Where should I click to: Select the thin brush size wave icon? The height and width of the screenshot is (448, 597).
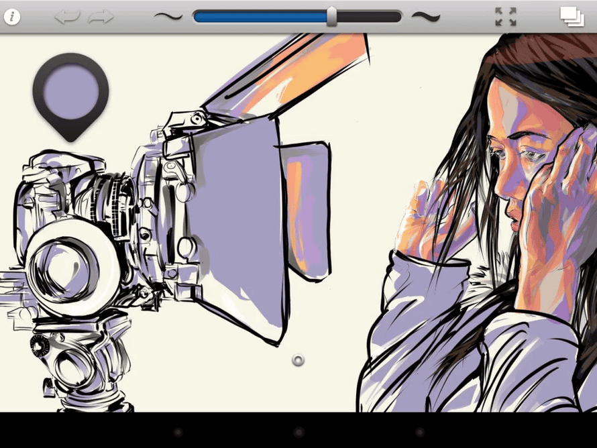(x=168, y=16)
